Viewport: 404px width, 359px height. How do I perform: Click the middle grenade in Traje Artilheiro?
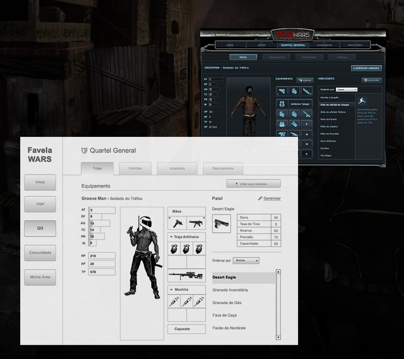(x=186, y=249)
